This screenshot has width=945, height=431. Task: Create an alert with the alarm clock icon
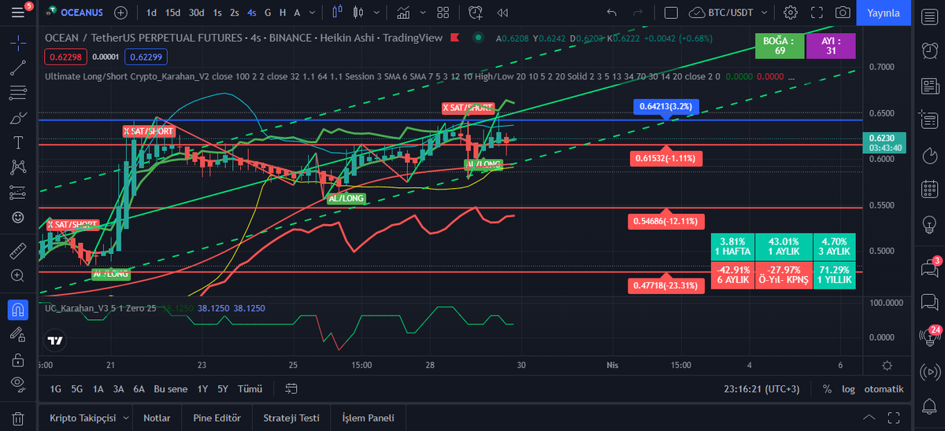click(x=476, y=13)
